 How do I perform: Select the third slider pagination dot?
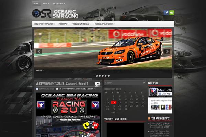tap(103, 76)
